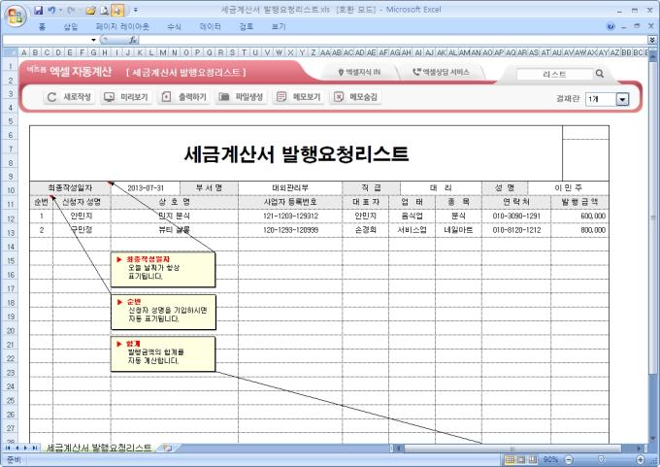Click the insert new worksheet icon
The image size is (660, 467).
pos(167,448)
